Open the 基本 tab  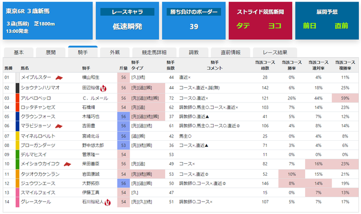tap(19, 52)
